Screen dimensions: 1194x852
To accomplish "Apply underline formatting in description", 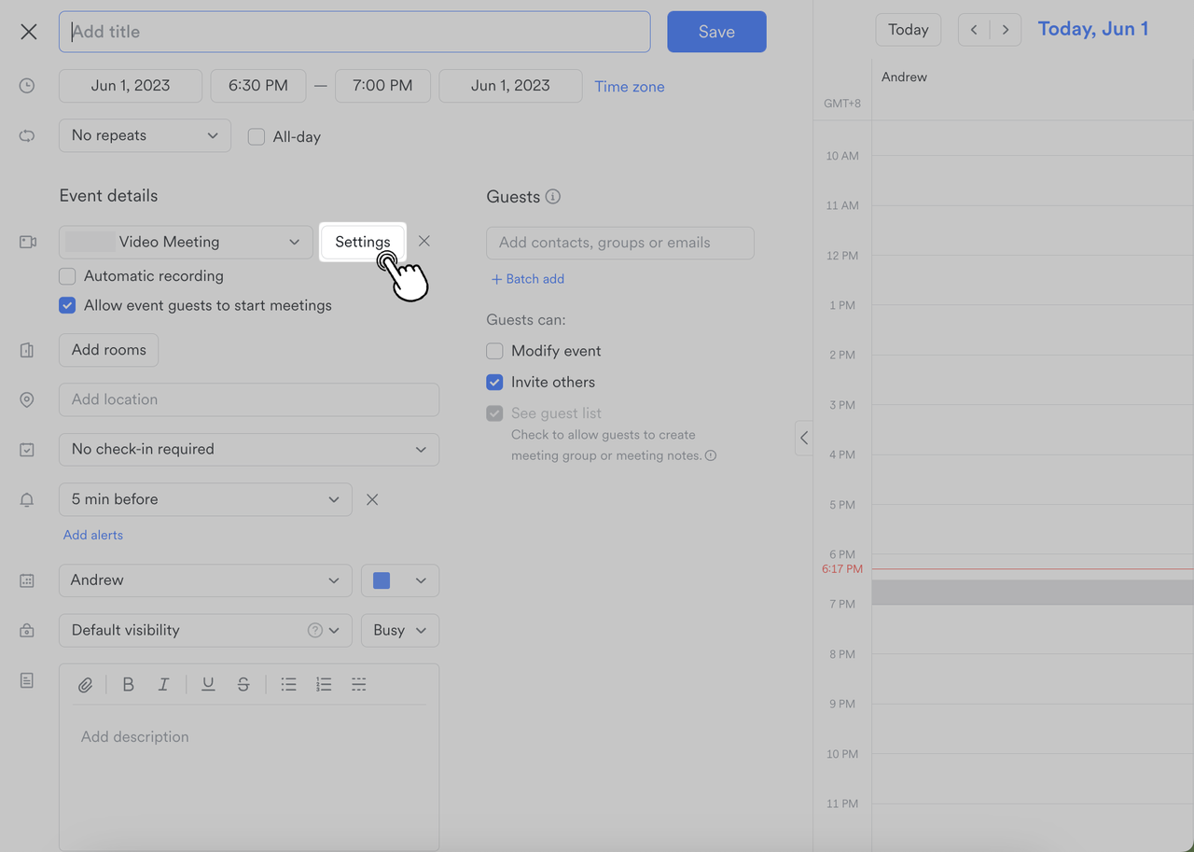I will pyautogui.click(x=208, y=685).
